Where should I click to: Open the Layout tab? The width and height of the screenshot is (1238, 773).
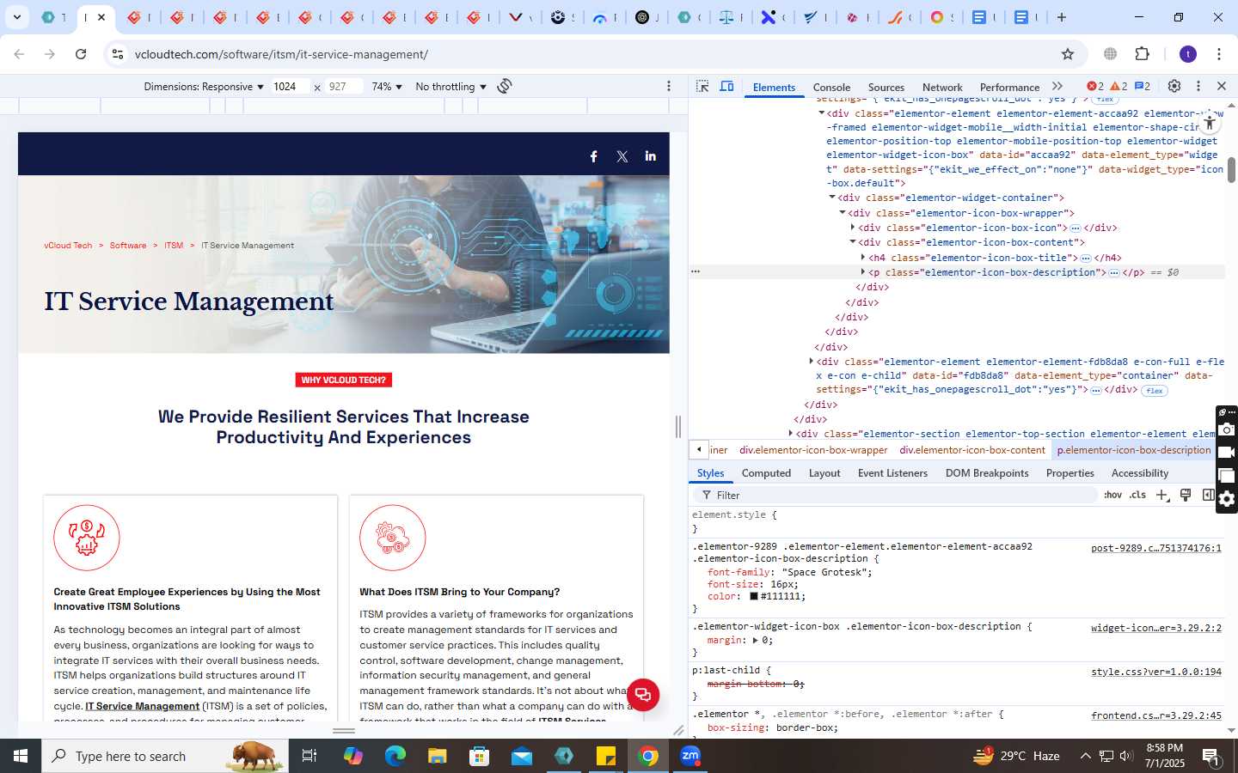click(x=824, y=473)
